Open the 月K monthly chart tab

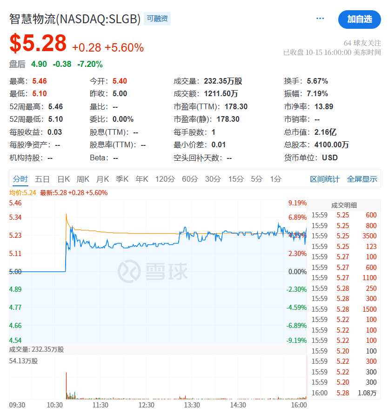102,179
